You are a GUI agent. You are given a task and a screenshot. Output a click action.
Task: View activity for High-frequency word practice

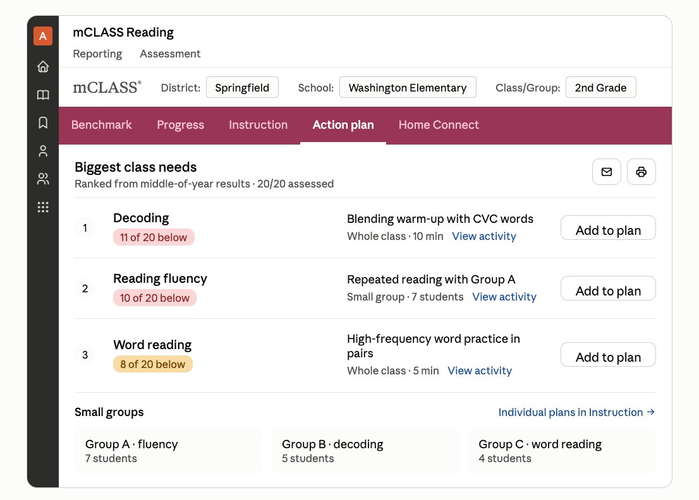click(479, 371)
